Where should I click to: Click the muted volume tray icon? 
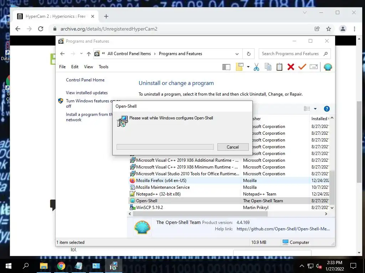(319, 266)
